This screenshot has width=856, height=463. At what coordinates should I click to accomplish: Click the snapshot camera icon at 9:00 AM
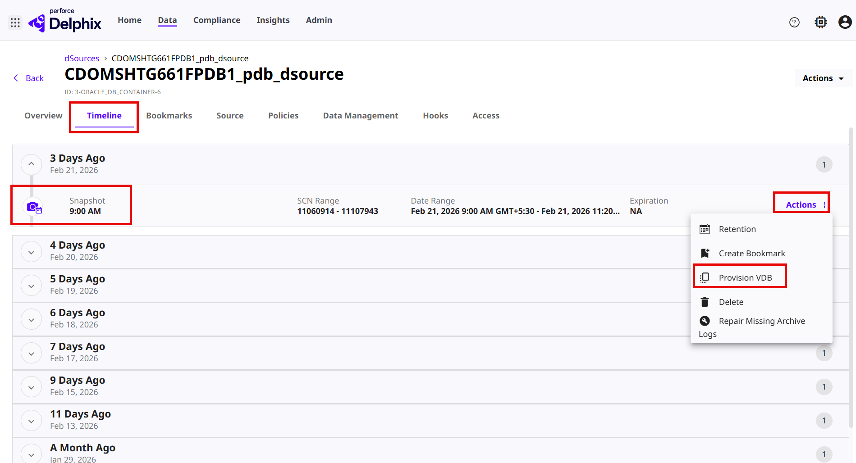click(34, 207)
